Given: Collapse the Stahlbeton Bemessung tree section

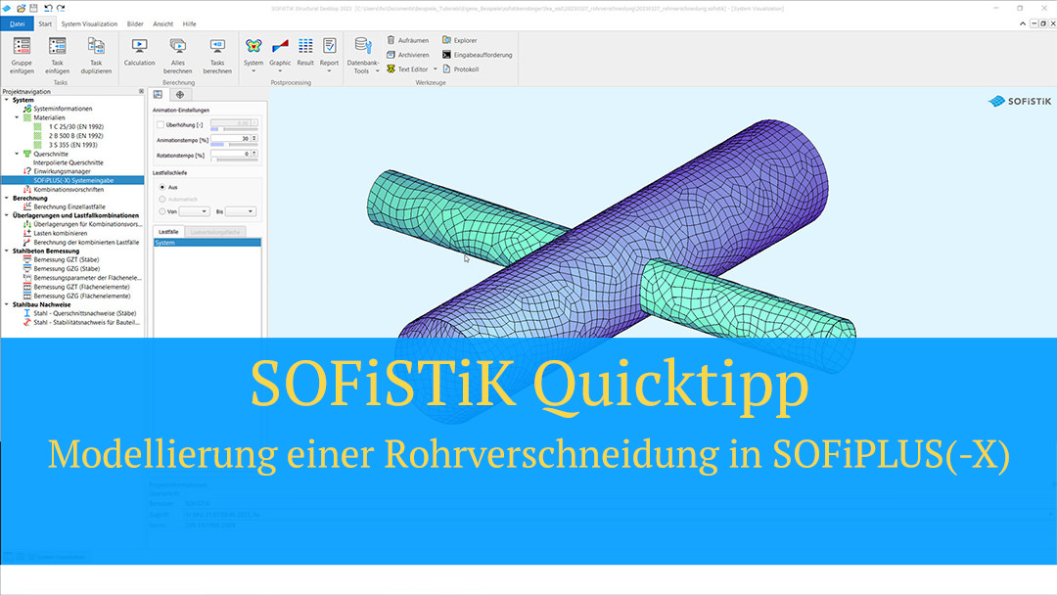Looking at the screenshot, I should (x=6, y=250).
